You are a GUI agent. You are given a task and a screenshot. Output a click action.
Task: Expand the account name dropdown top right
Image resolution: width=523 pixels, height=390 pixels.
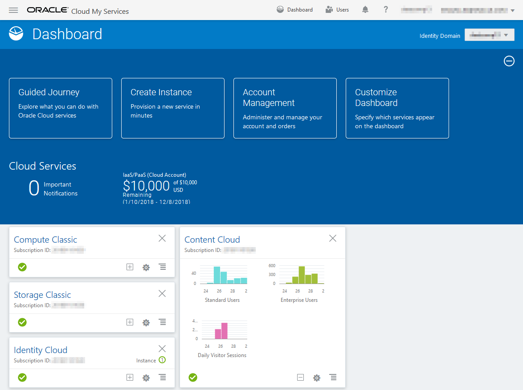[x=512, y=10]
